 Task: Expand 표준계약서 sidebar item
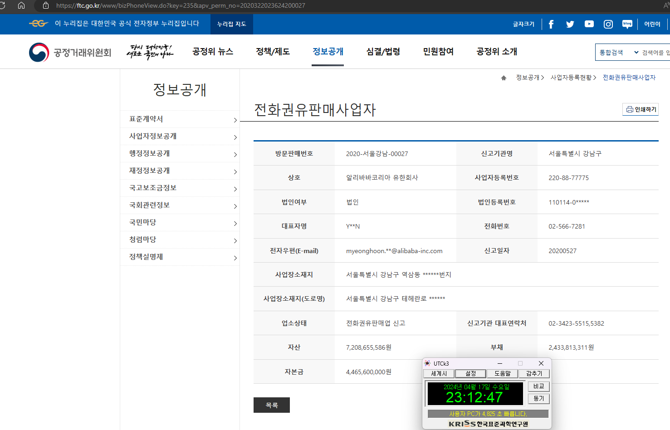[180, 119]
